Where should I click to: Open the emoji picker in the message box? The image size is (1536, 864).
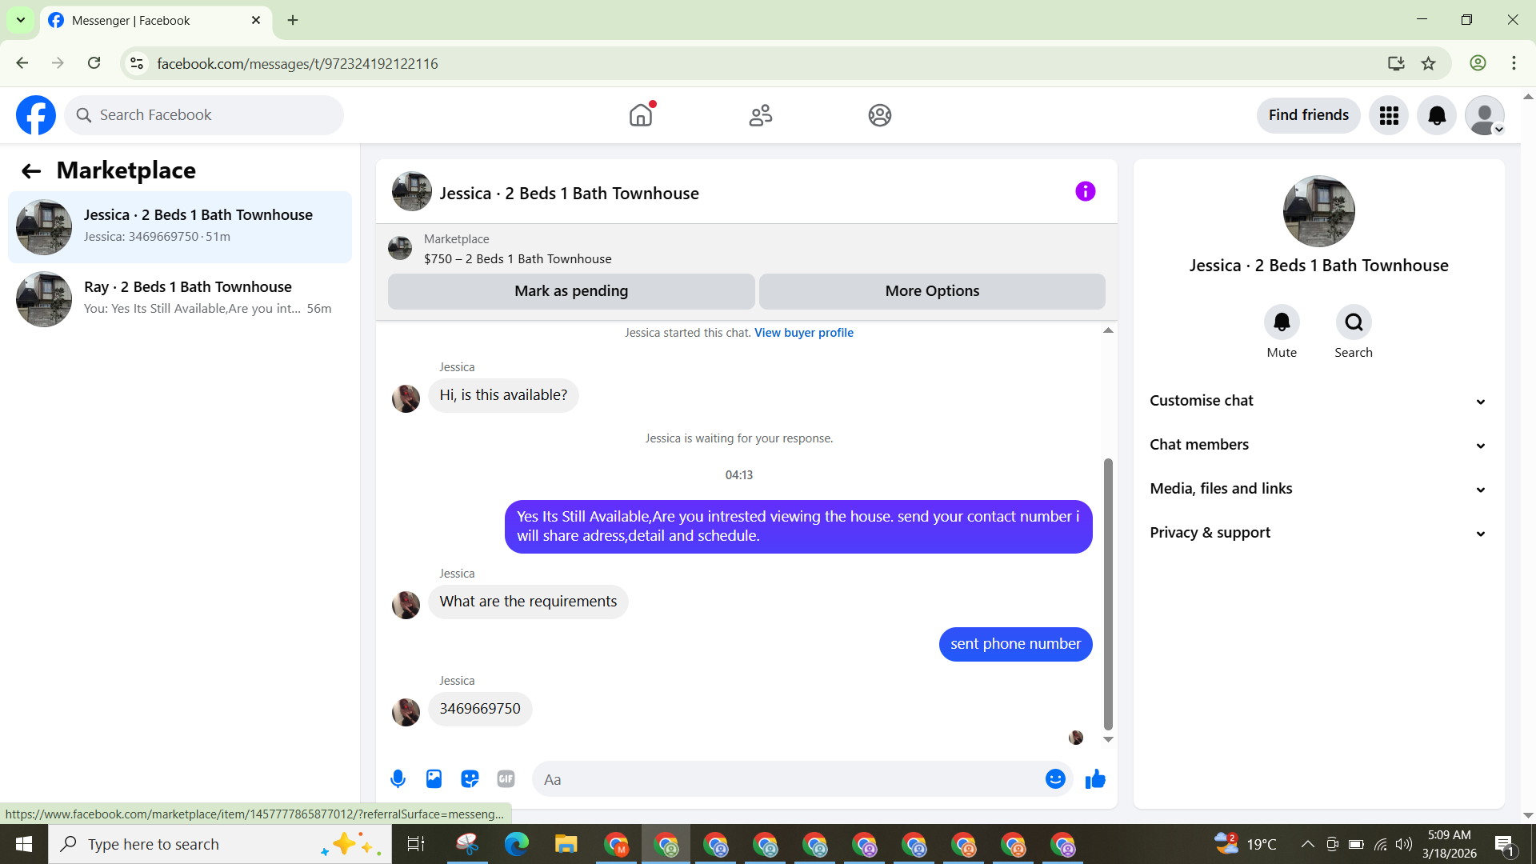[1055, 779]
